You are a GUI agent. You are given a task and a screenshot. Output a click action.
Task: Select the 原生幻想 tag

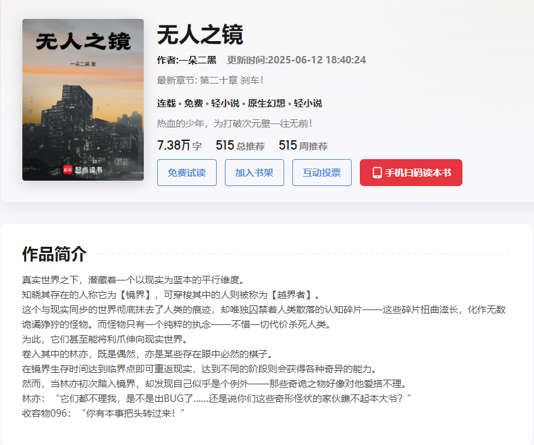(266, 103)
